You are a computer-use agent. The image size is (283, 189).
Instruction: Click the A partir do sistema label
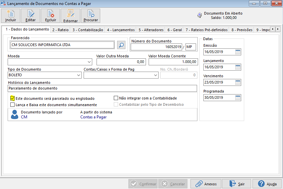(x=96, y=112)
